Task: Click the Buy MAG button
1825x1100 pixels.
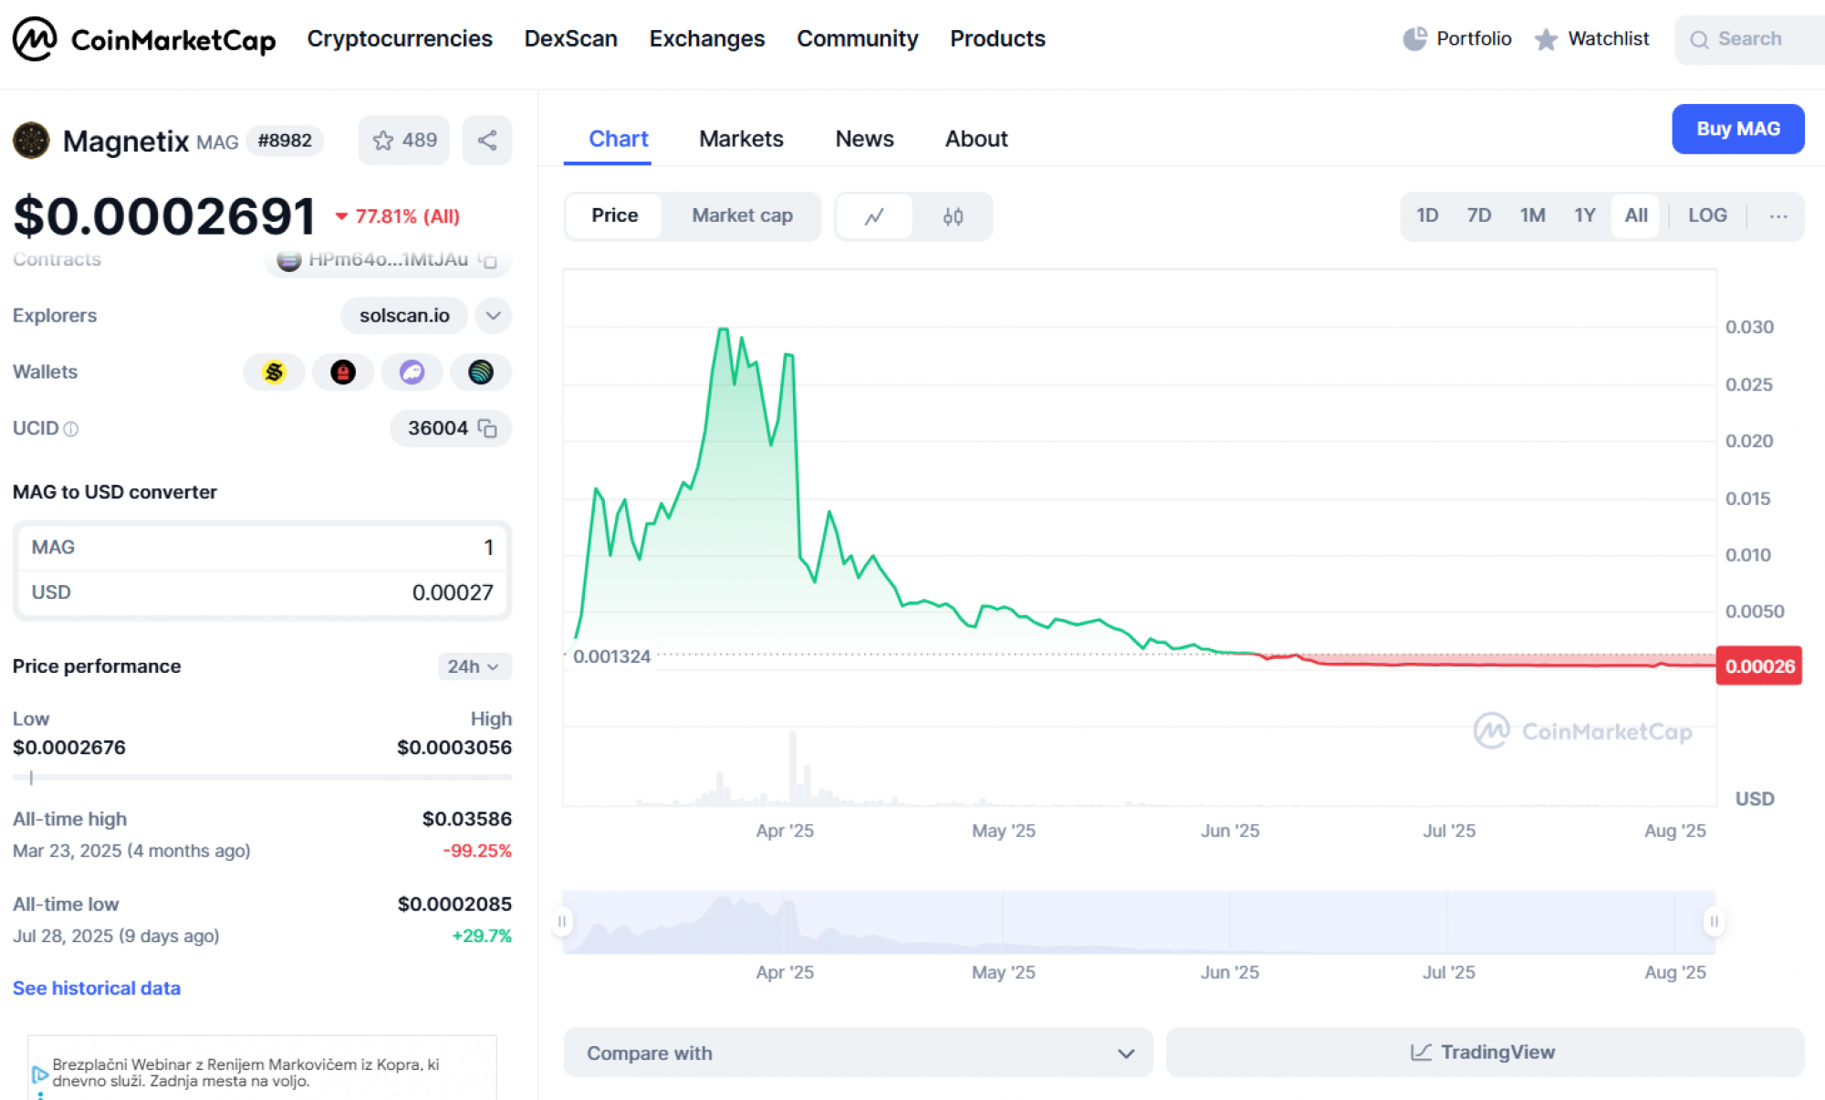Action: (1737, 129)
